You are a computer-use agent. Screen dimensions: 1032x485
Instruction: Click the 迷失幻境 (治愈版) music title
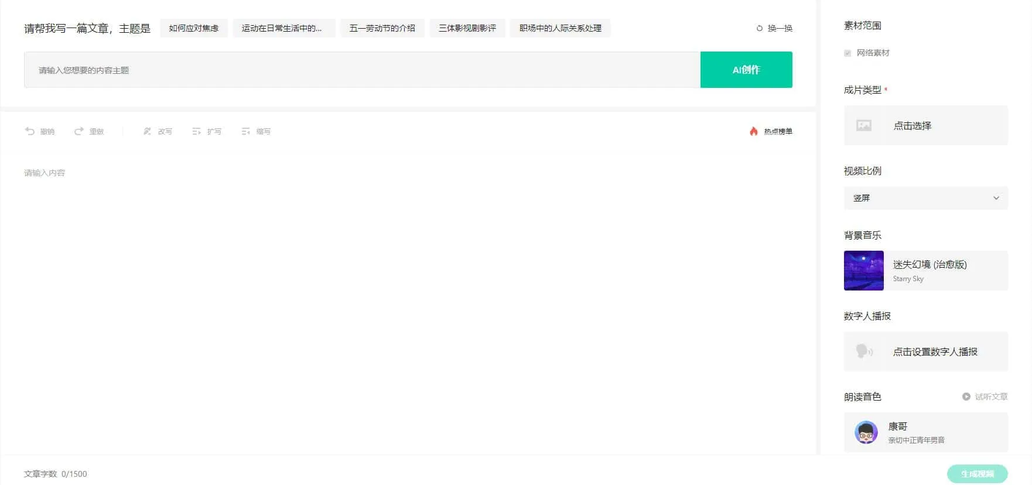click(x=930, y=264)
